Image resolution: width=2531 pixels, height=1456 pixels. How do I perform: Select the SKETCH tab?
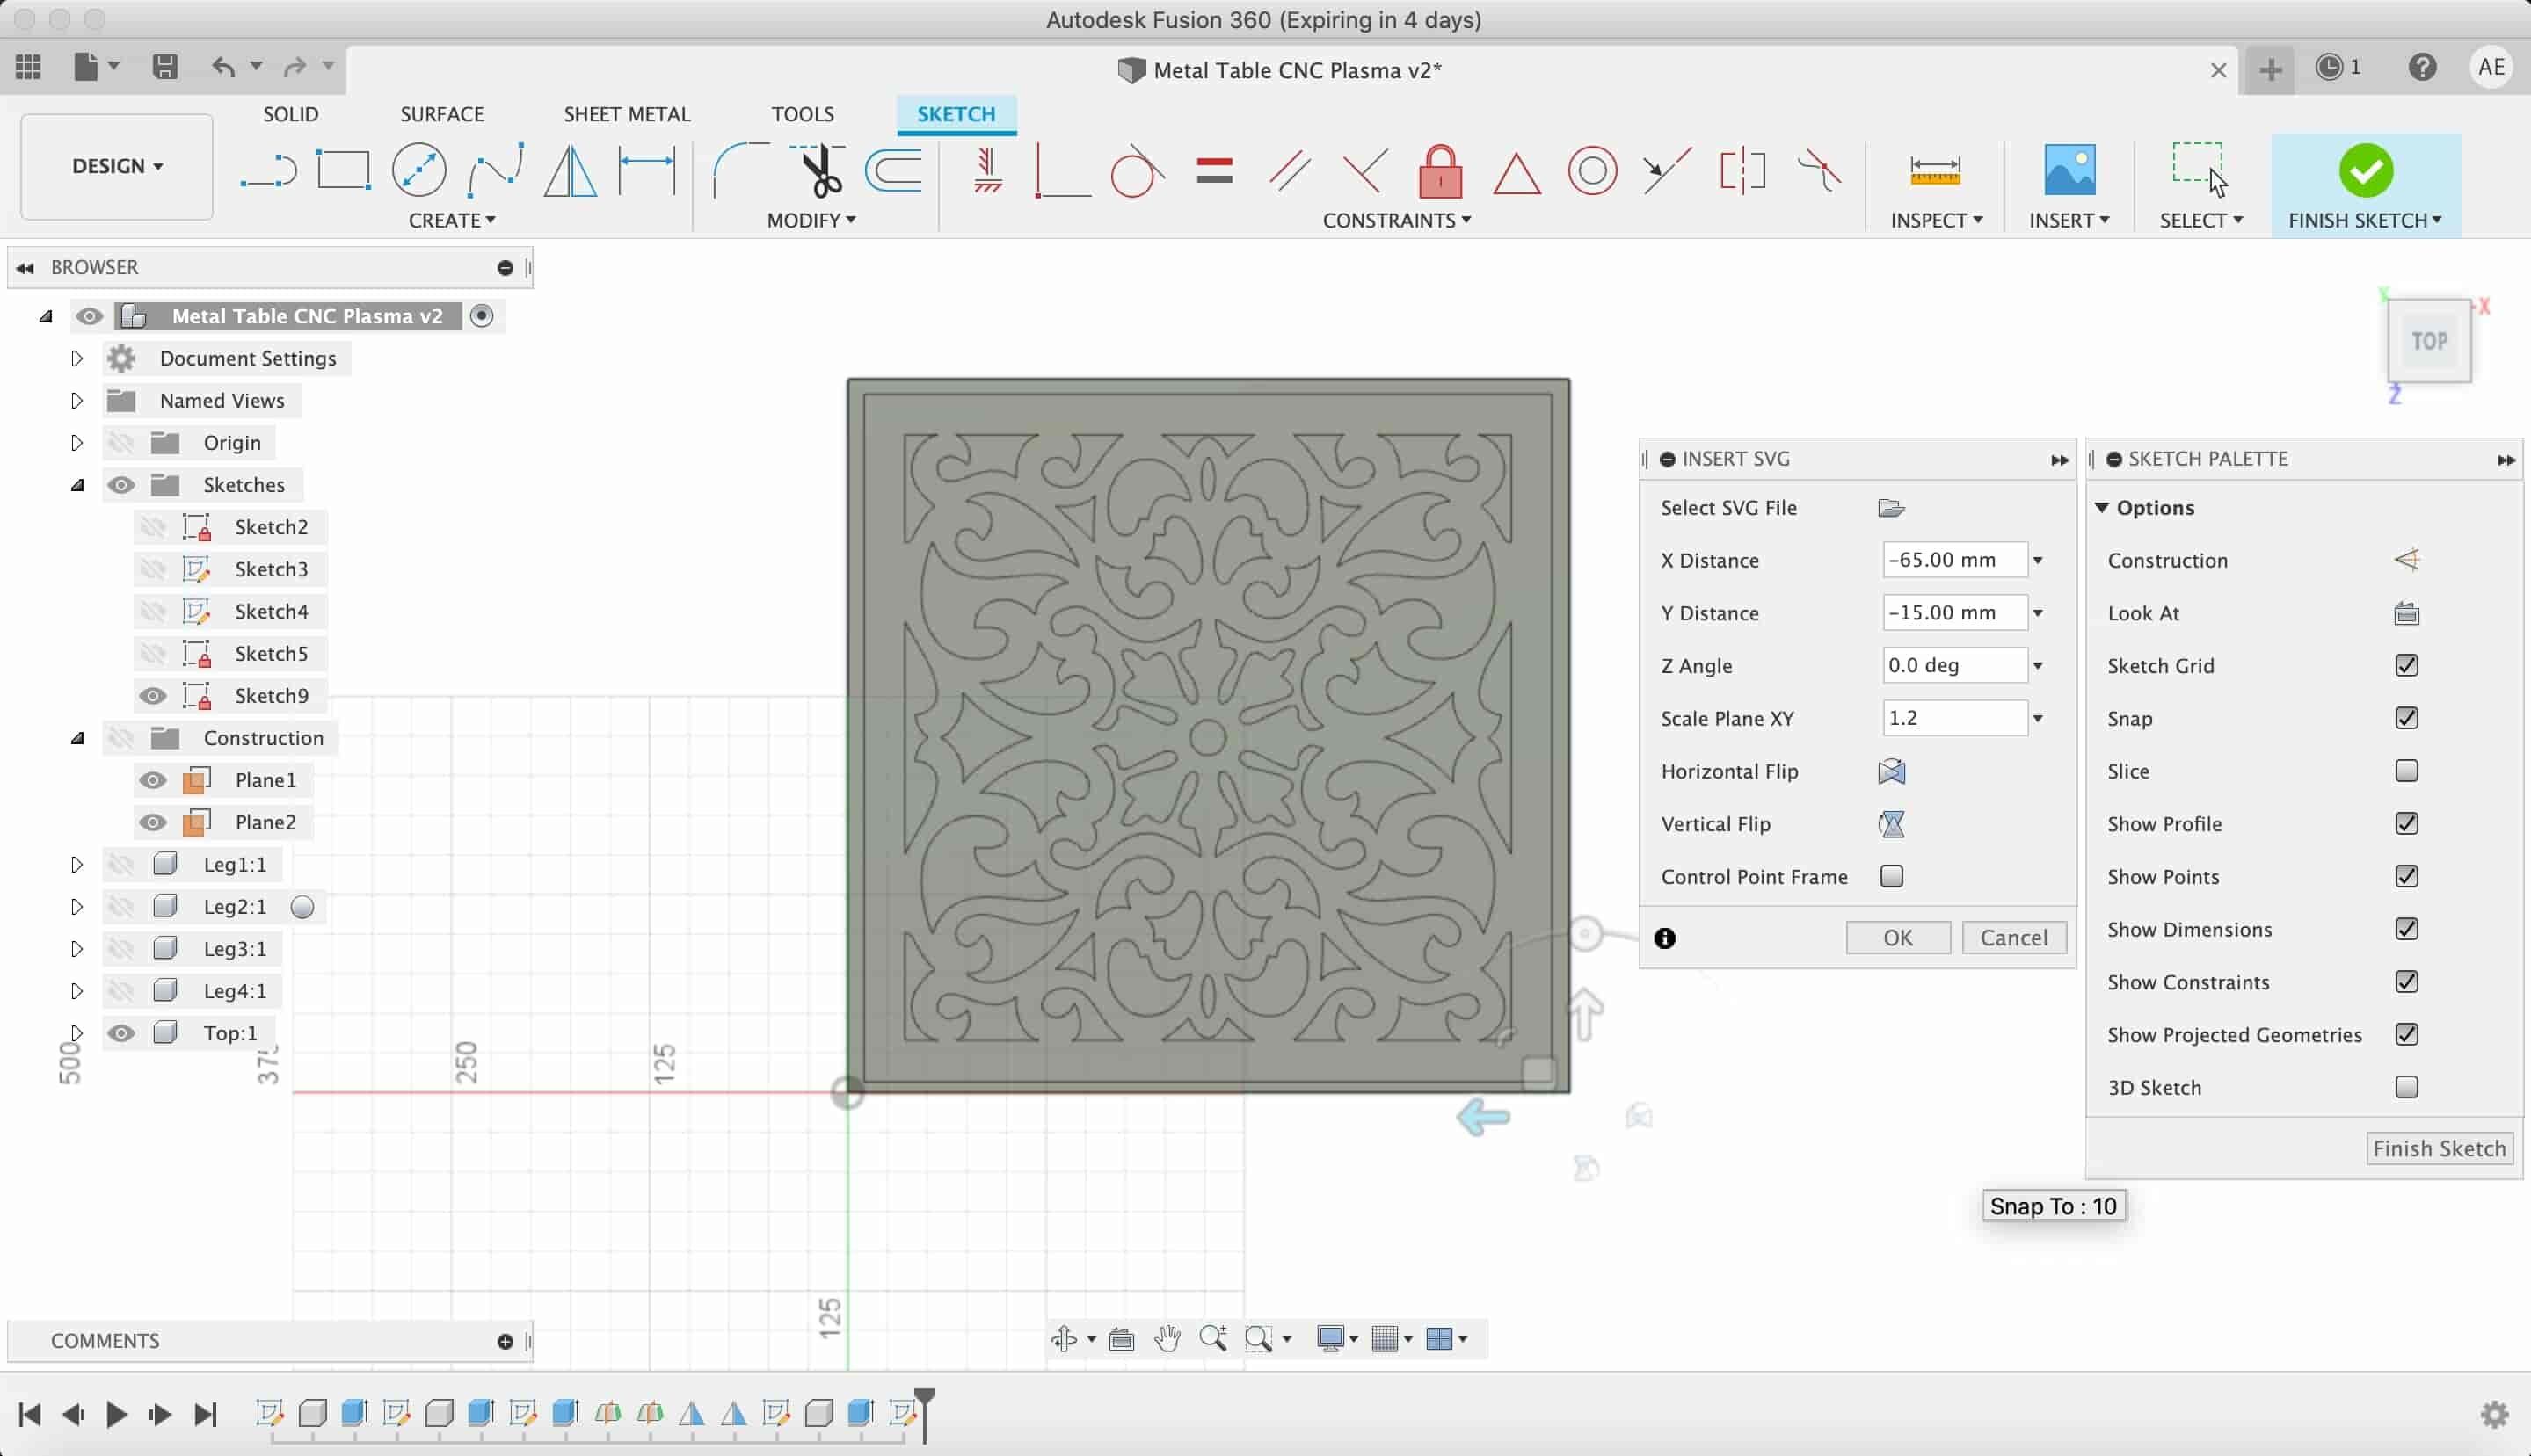click(956, 114)
